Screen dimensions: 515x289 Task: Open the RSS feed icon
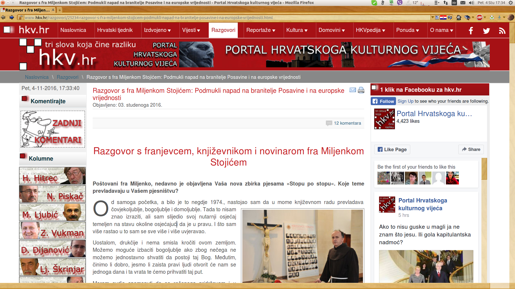[x=502, y=31]
